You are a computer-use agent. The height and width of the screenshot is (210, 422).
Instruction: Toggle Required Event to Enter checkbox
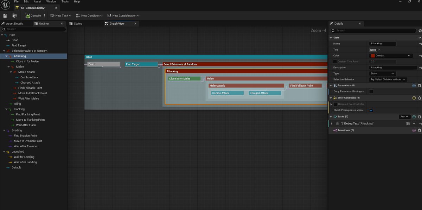pos(335,104)
